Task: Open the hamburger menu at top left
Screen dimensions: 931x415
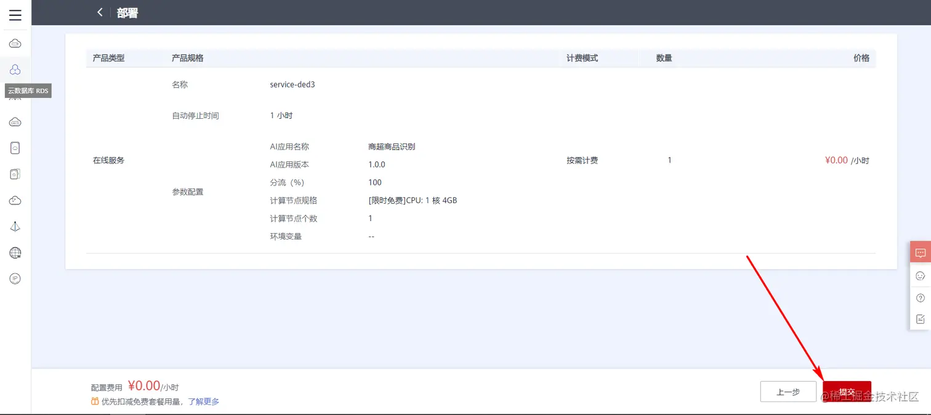Action: click(15, 14)
